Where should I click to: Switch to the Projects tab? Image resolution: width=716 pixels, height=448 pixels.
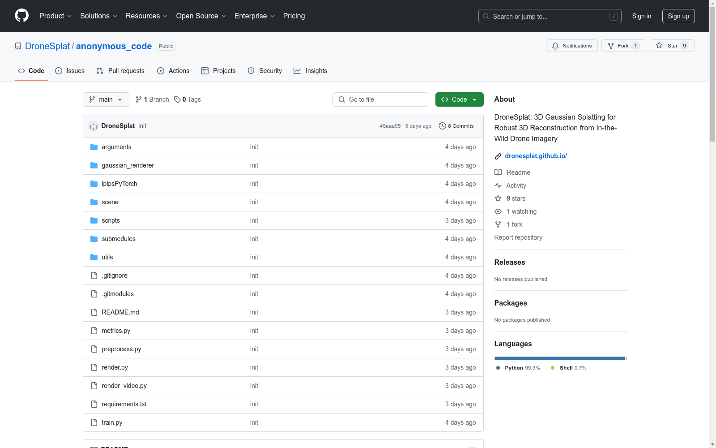(218, 71)
